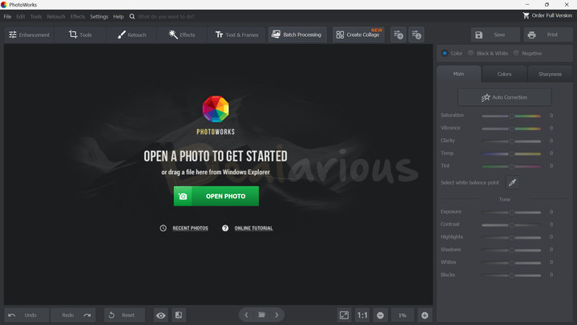Screen dimensions: 577x325
Task: Click the search magnifier icon
Action: tap(132, 17)
